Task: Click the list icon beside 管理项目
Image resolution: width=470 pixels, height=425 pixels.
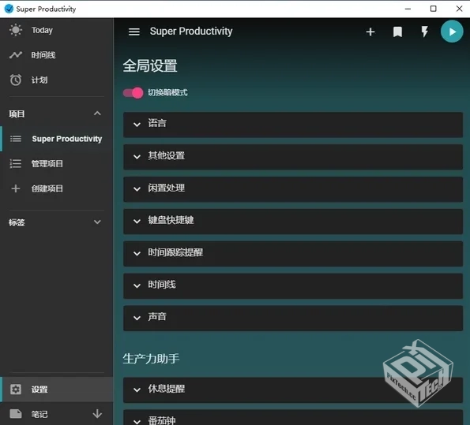Action: (x=16, y=164)
